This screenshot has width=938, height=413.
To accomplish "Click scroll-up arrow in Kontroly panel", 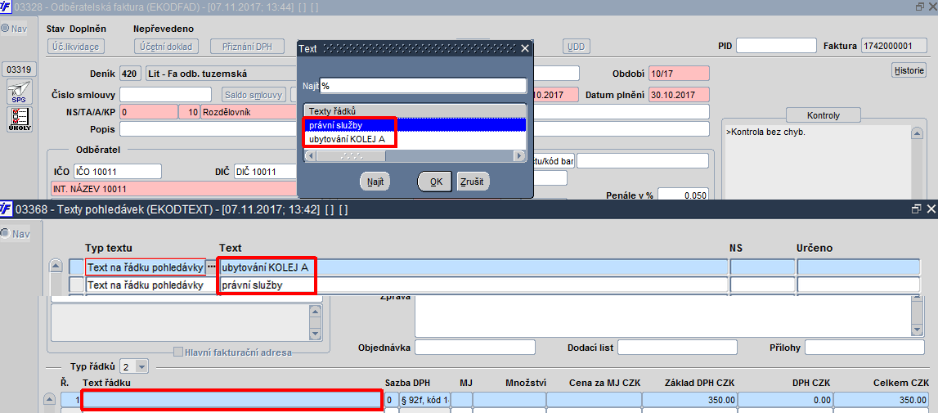I will click(916, 135).
